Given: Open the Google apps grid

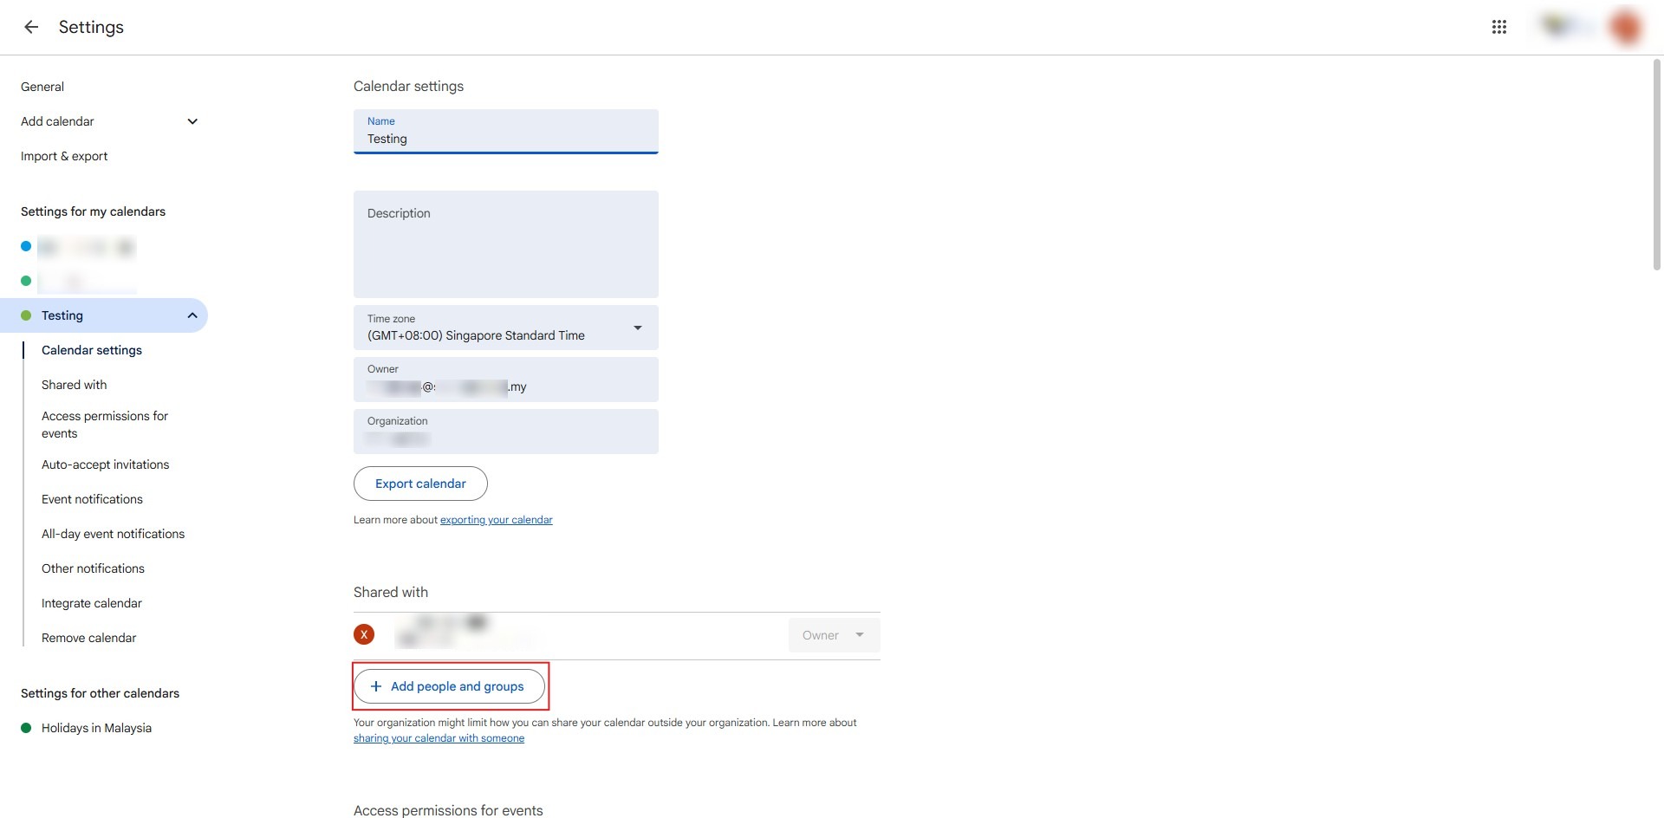Looking at the screenshot, I should click(1498, 27).
